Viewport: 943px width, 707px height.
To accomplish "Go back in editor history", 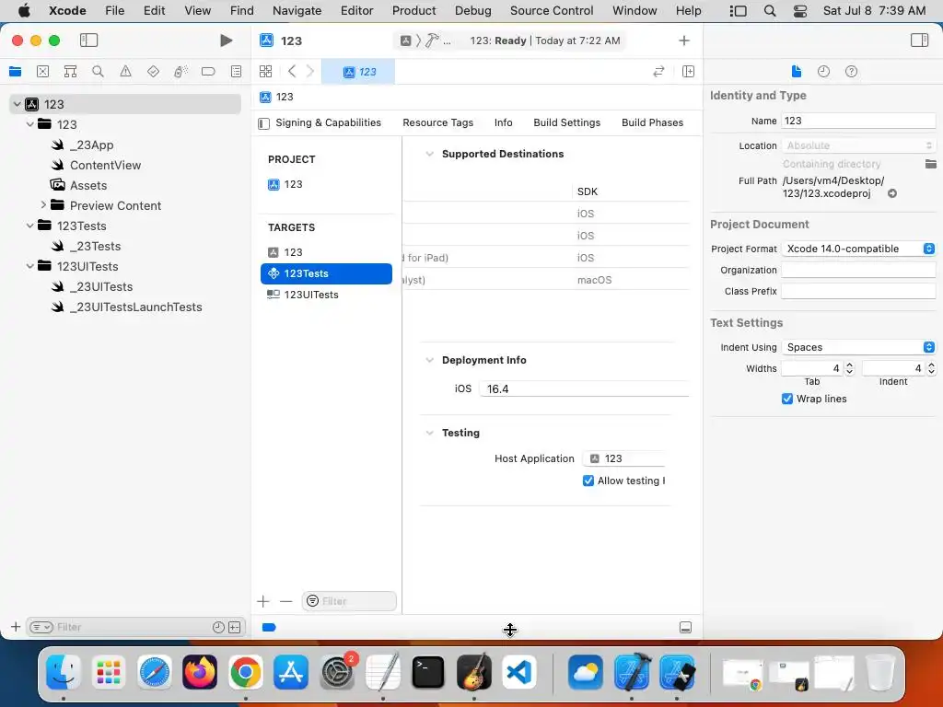I will (292, 72).
